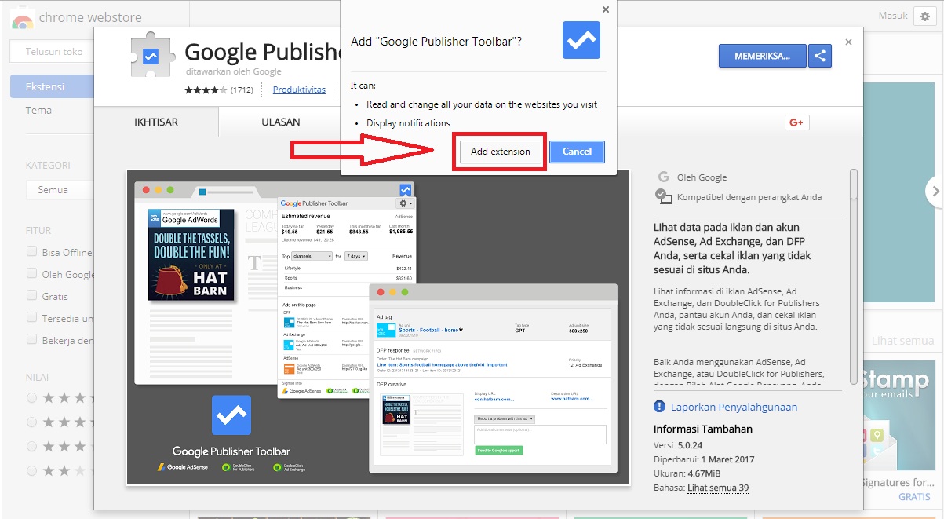Click the share icon beside MEMERIKSA button
This screenshot has width=944, height=519.
tap(820, 56)
